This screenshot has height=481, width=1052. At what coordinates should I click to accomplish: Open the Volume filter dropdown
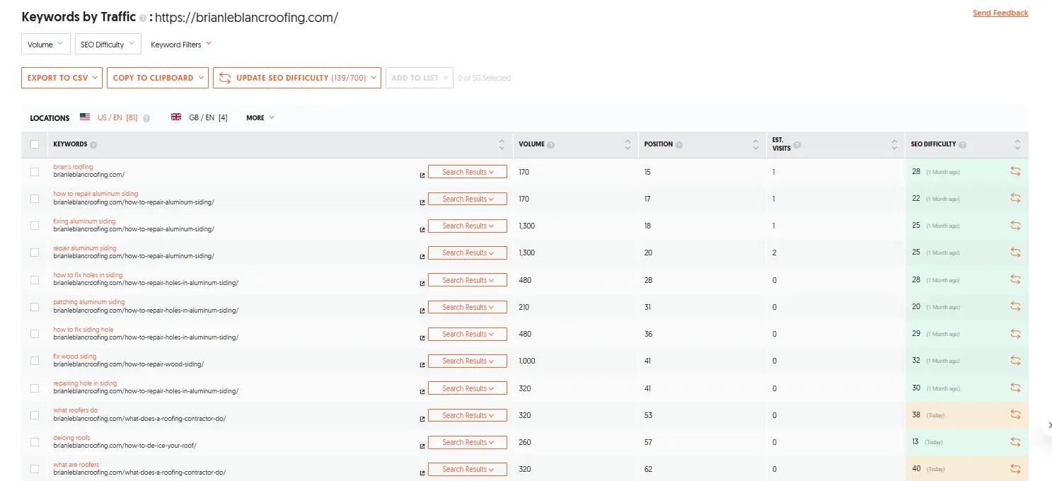click(x=46, y=45)
